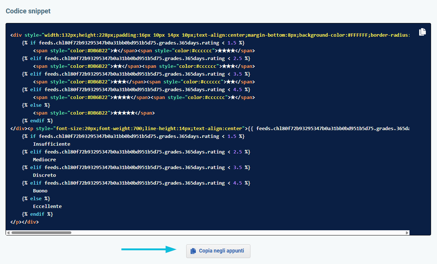Click the span line with one orange star
The image size is (437, 264).
point(144,51)
